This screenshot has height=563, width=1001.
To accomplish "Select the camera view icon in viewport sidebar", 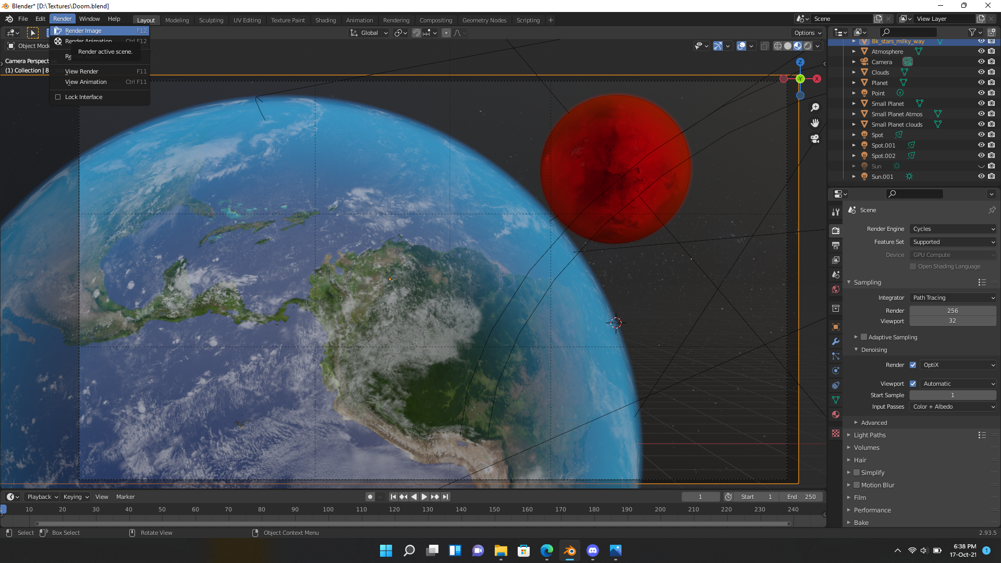I will tap(815, 139).
